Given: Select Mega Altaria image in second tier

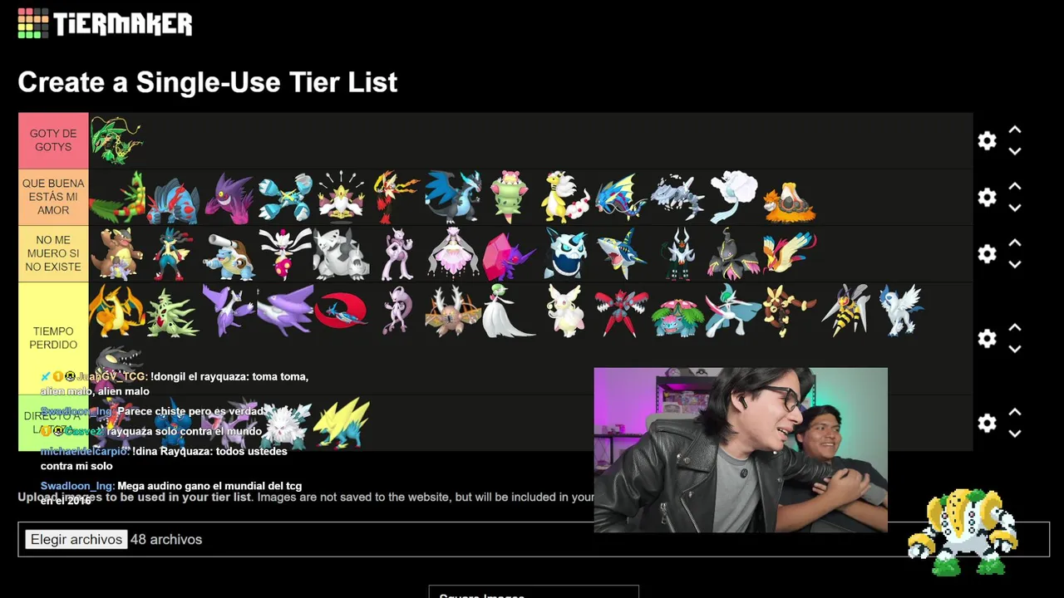Looking at the screenshot, I should click(734, 197).
